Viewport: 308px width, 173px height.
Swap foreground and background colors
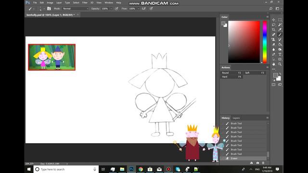point(280,74)
